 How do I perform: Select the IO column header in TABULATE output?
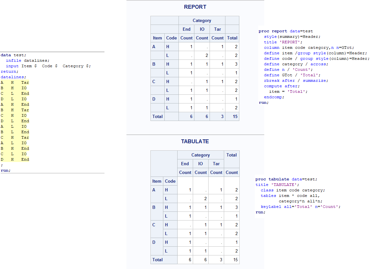[x=201, y=164]
